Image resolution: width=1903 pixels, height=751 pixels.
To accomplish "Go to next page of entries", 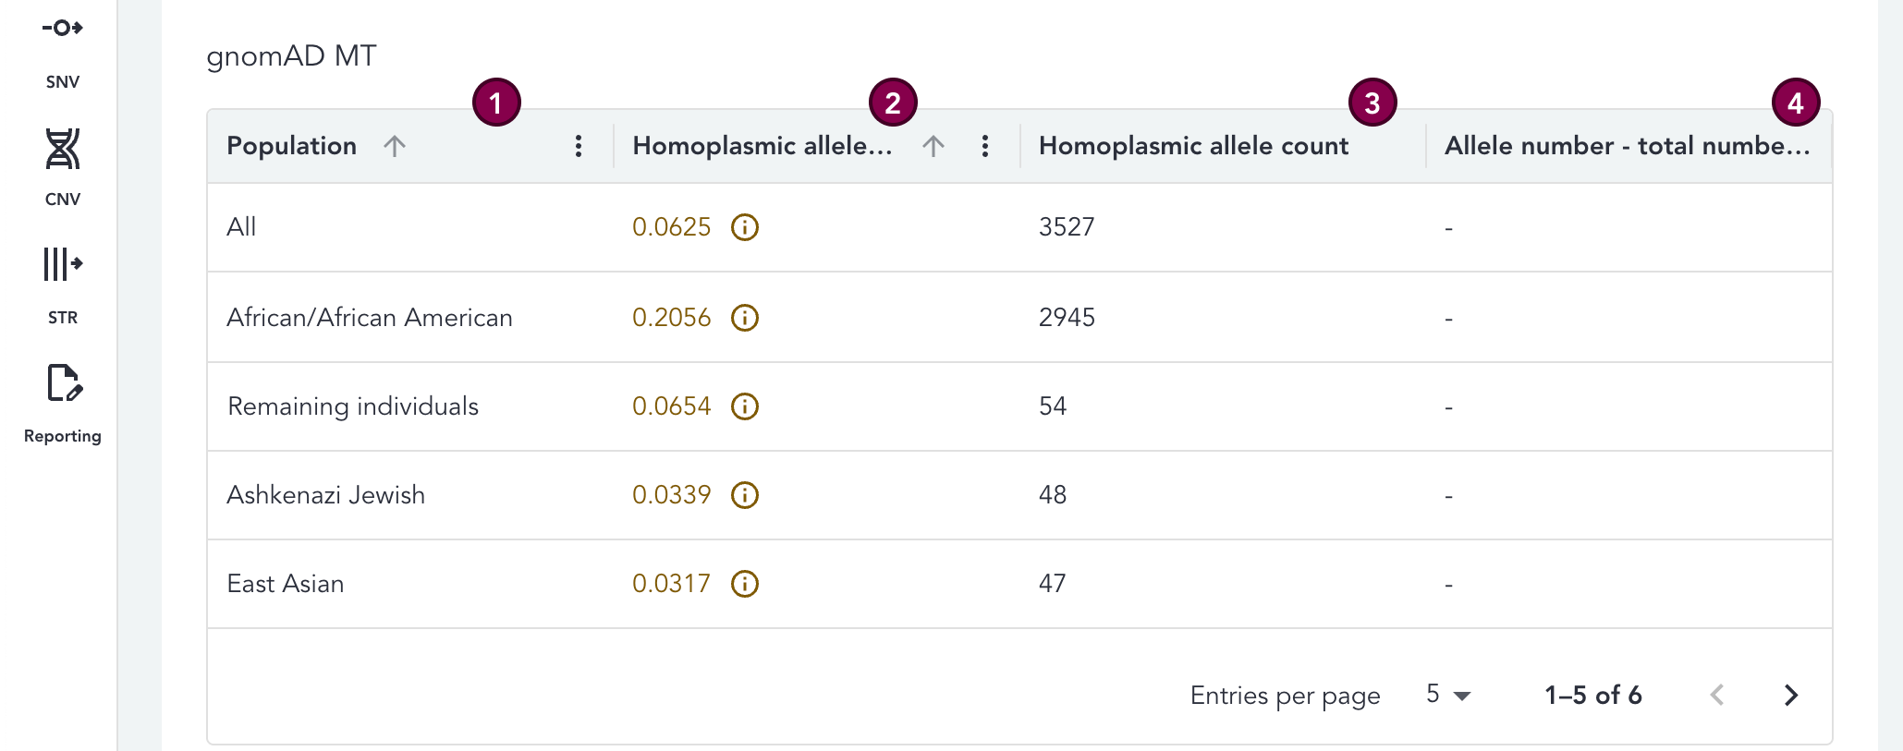I will click(1791, 695).
